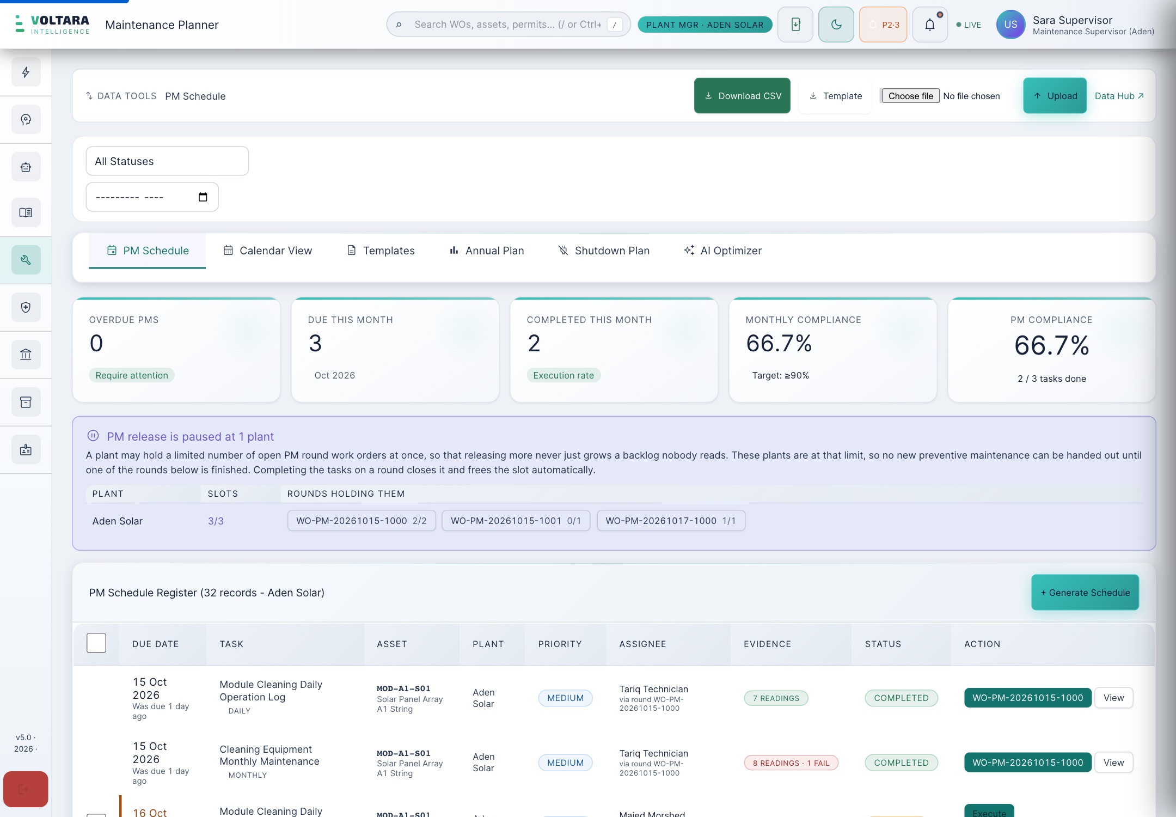Click the Download CSV button

point(742,96)
